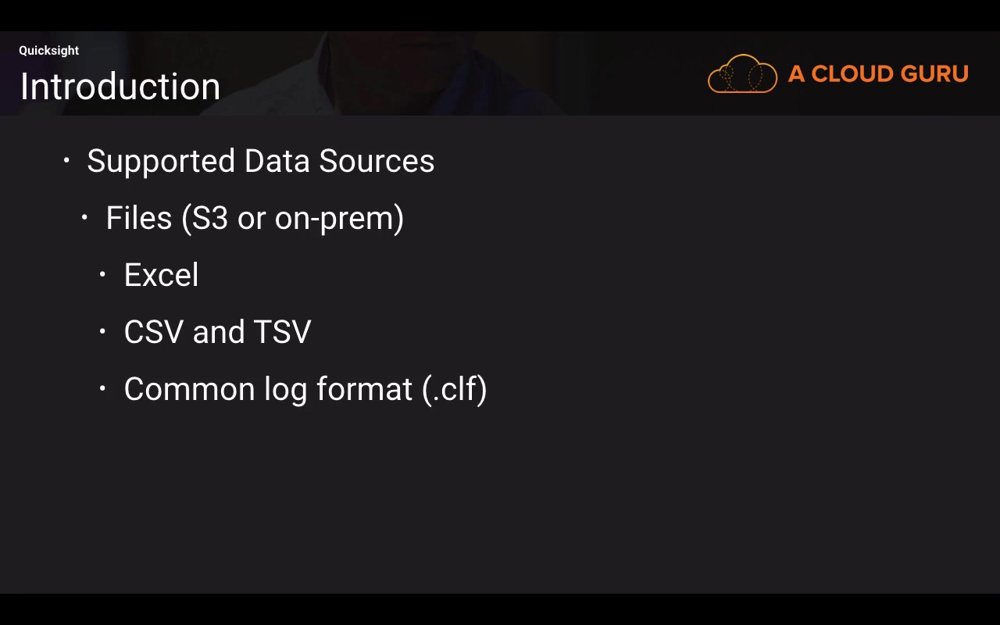Select the Excel bullet text
Viewport: 1000px width, 625px height.
coord(161,275)
